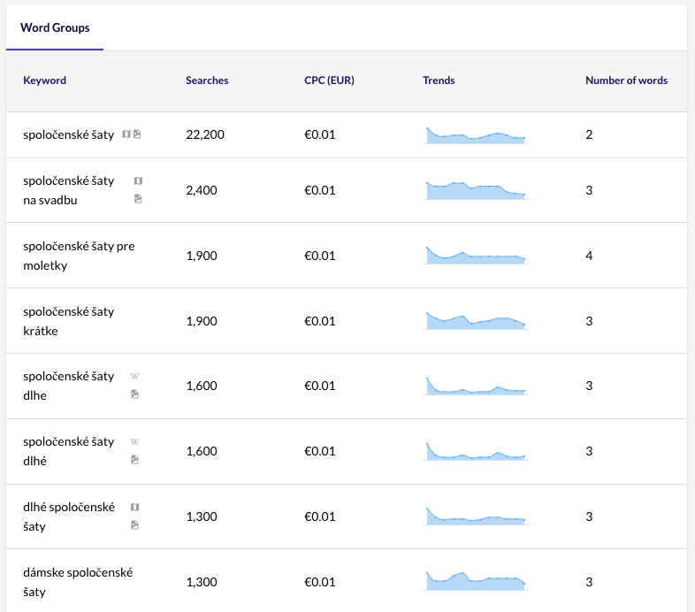Click the Trends column header

[439, 80]
